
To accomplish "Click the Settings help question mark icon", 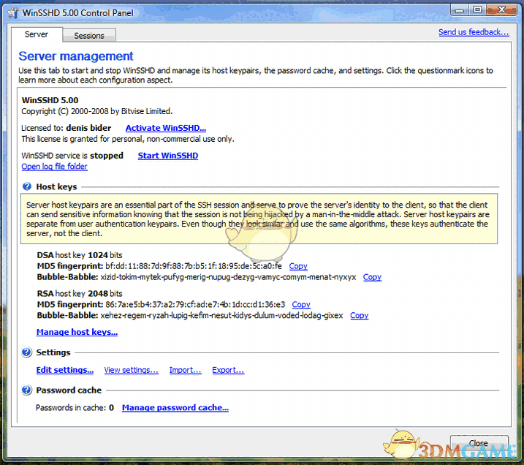I will coord(27,352).
